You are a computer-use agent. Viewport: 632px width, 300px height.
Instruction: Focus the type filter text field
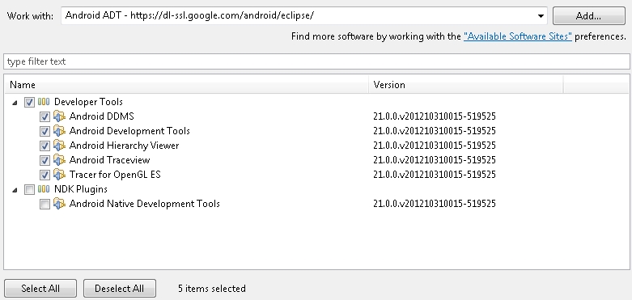click(316, 61)
